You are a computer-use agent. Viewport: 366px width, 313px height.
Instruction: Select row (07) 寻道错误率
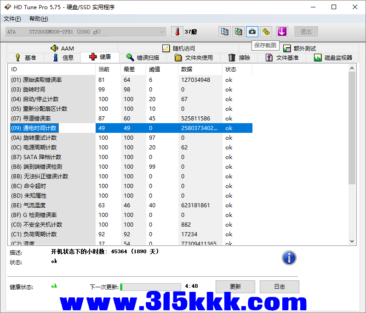[x=131, y=118]
